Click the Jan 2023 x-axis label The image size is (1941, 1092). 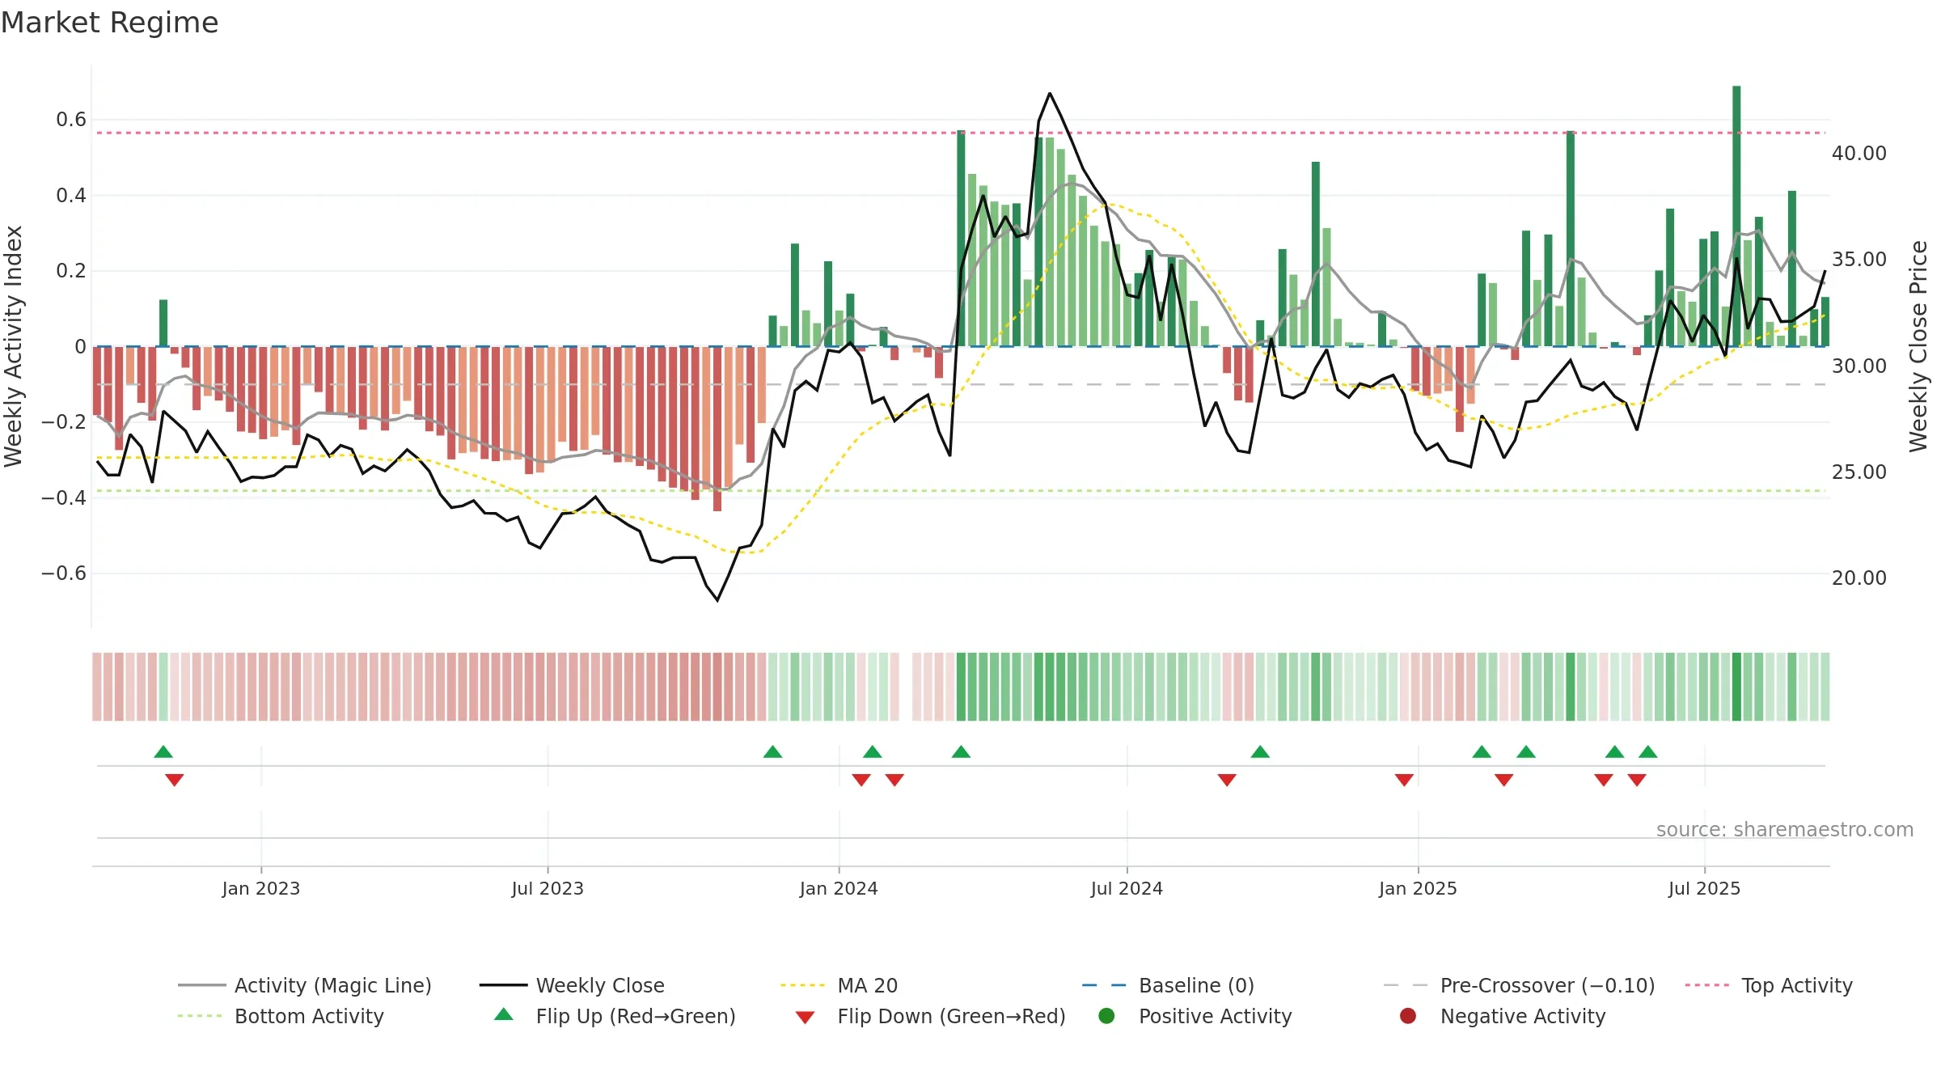[261, 888]
